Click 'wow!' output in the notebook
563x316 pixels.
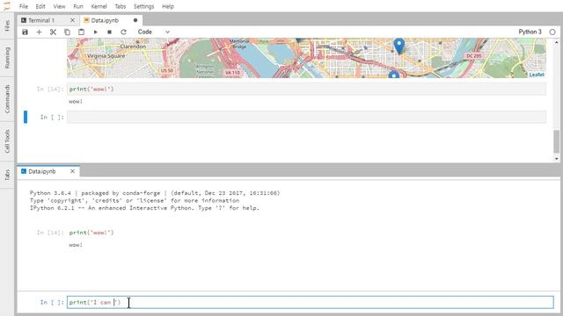click(x=76, y=102)
